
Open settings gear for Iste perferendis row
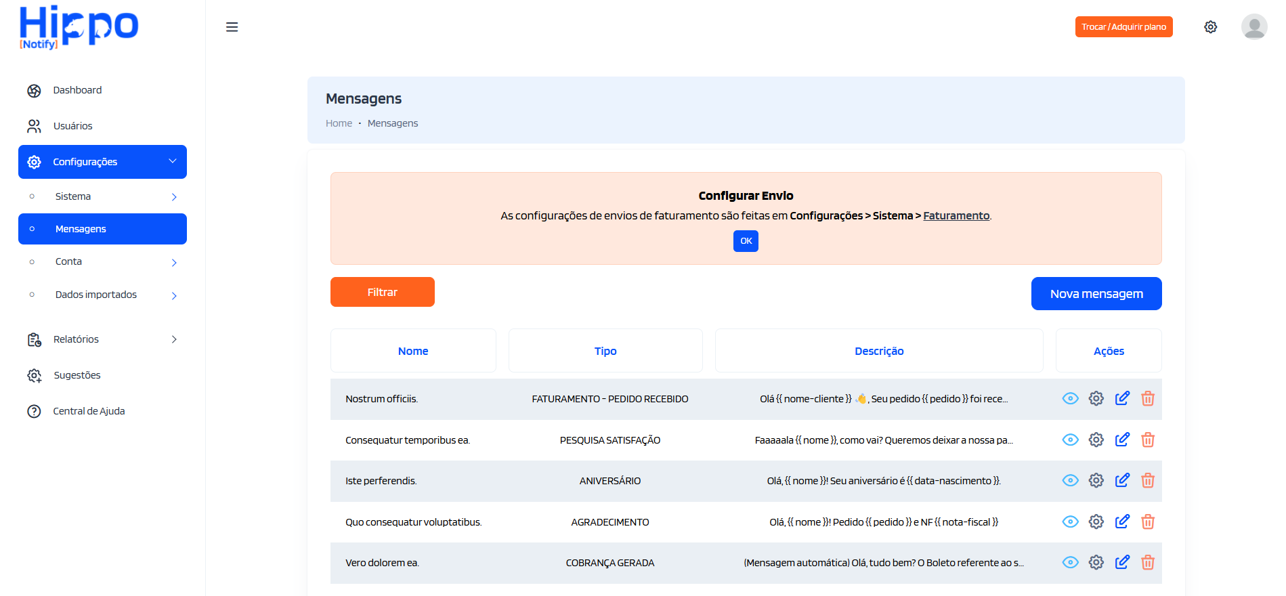(x=1096, y=481)
